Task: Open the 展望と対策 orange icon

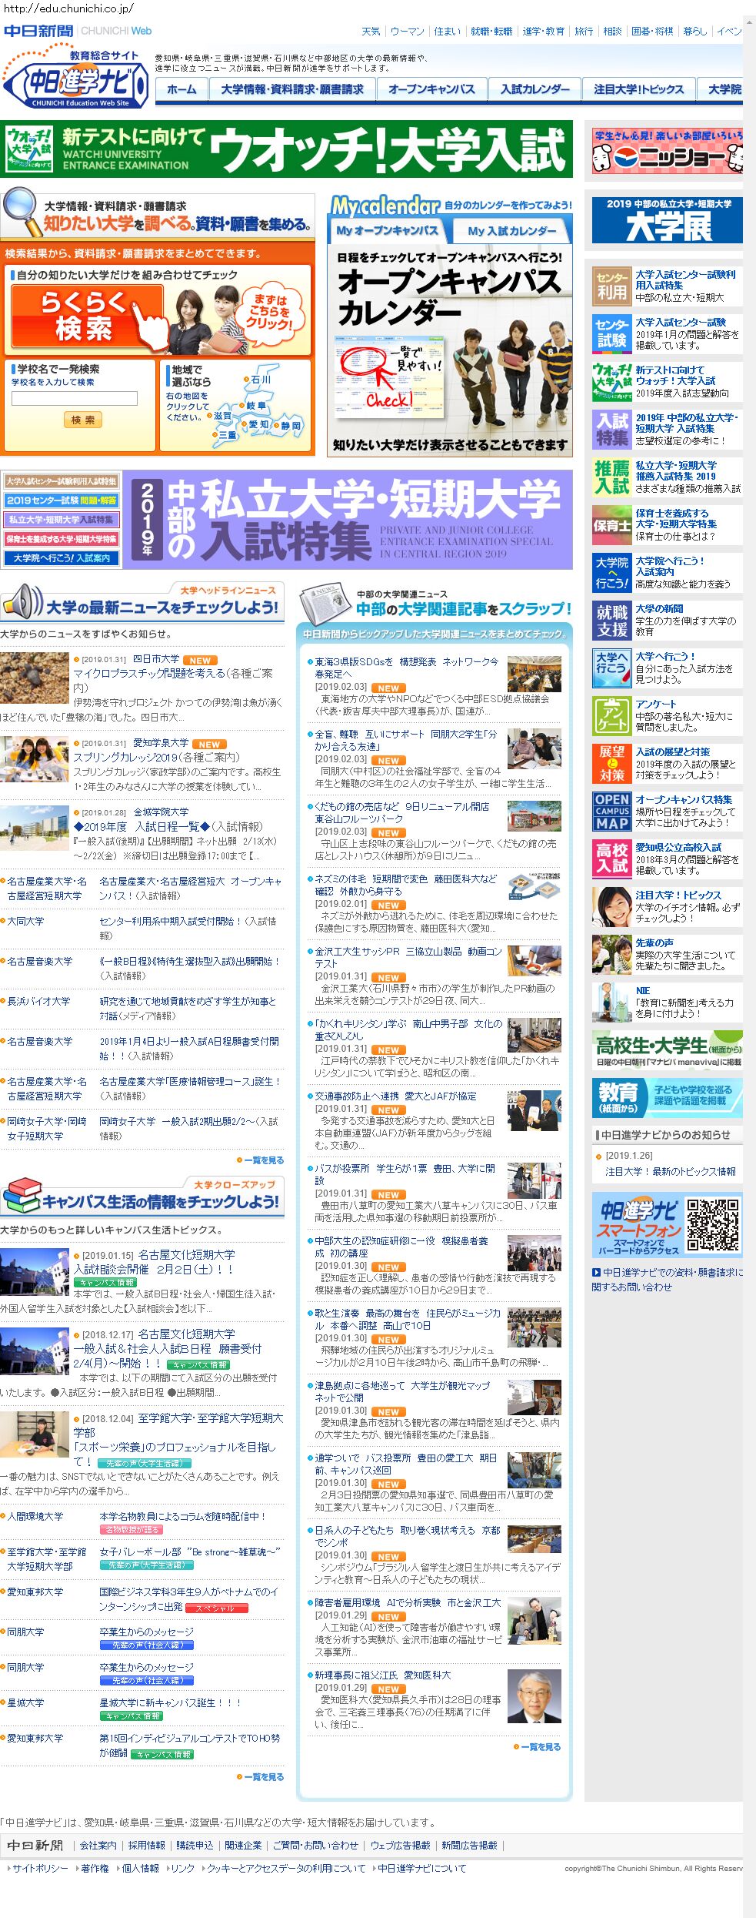Action: [x=611, y=763]
